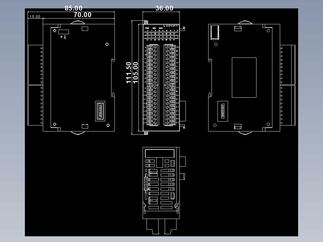323x242 pixels.
Task: Click the ON/OFF switch in left view
Action: point(64,32)
